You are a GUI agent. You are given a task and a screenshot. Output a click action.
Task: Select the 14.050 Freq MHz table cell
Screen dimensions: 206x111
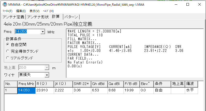(x=26, y=91)
